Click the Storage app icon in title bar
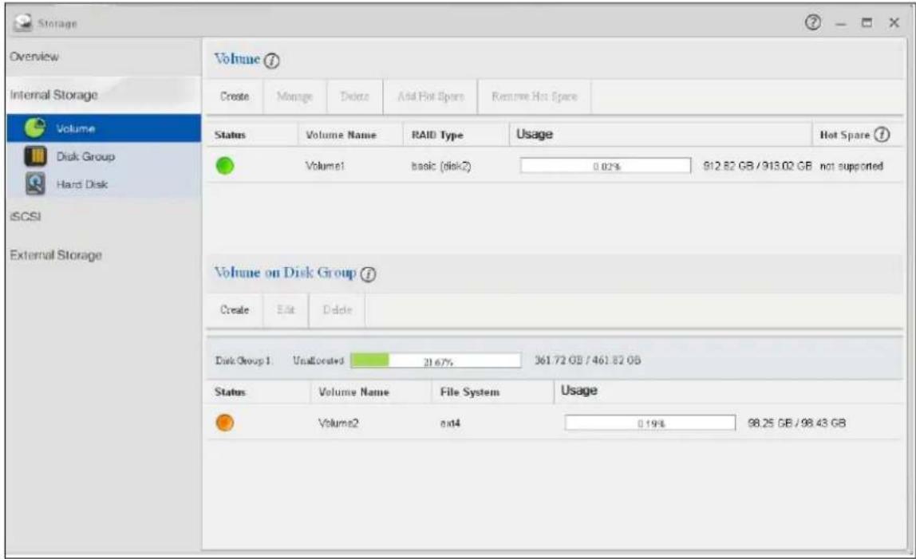Viewport: 916px width, 559px height. (x=23, y=23)
